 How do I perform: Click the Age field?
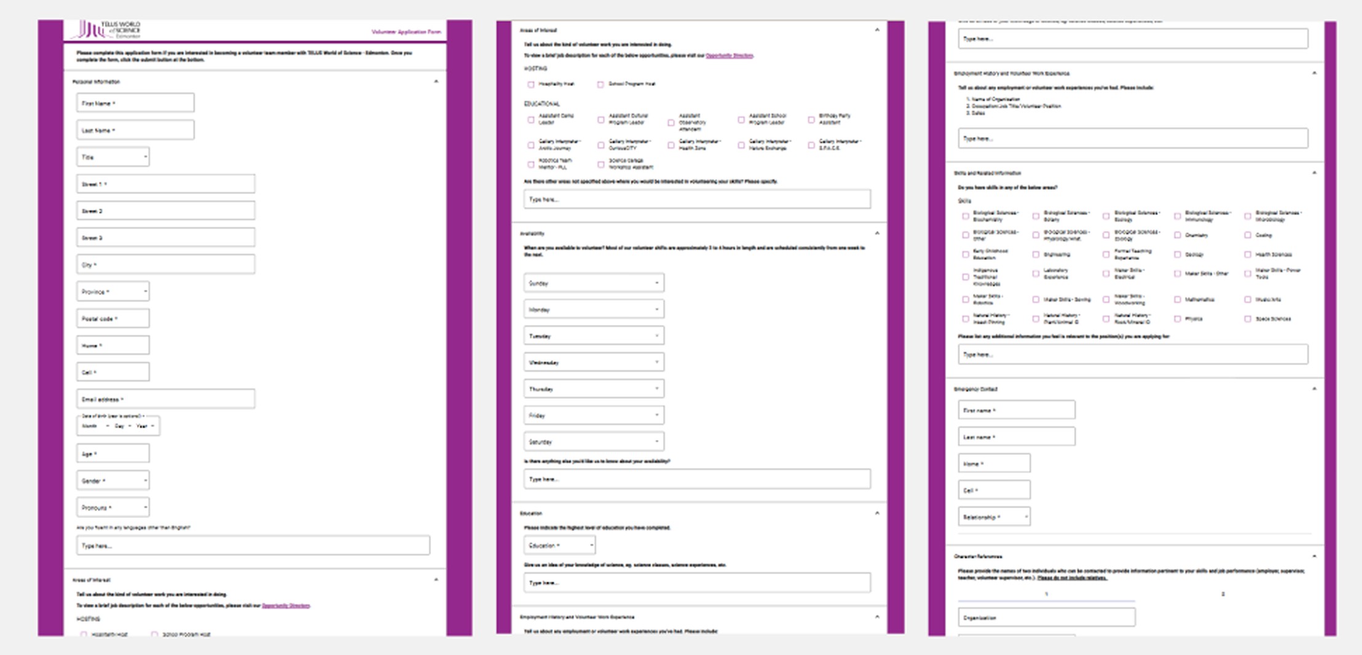click(x=113, y=454)
